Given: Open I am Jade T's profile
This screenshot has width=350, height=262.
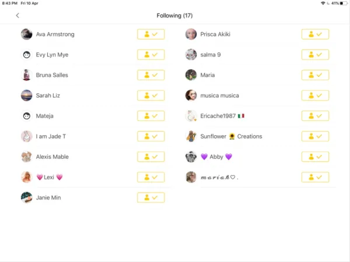Looking at the screenshot, I should click(x=51, y=136).
